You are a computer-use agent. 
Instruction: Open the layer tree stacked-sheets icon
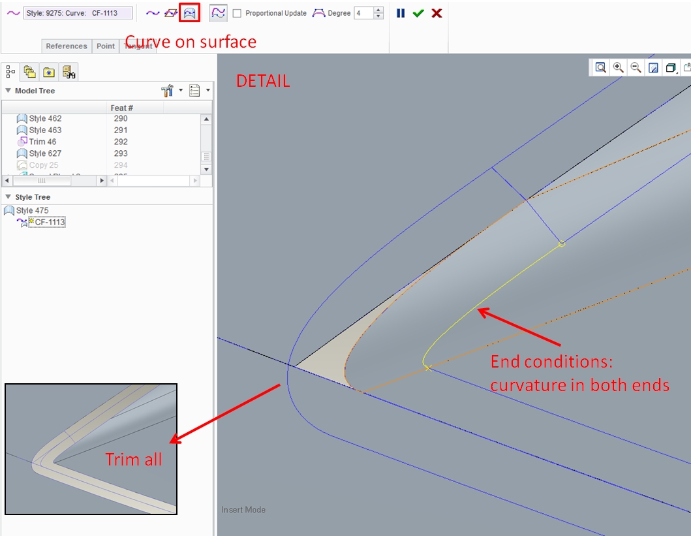tap(29, 71)
